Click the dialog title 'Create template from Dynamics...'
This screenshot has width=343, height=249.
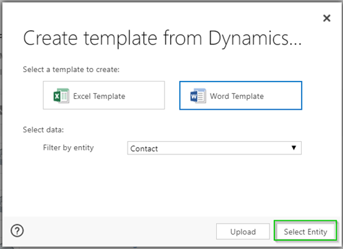pyautogui.click(x=163, y=38)
